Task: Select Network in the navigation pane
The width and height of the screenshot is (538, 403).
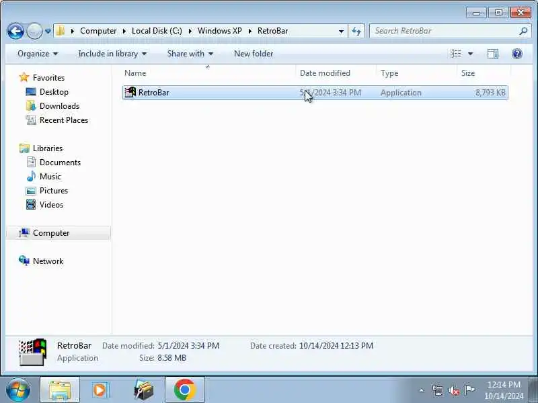Action: (x=48, y=261)
